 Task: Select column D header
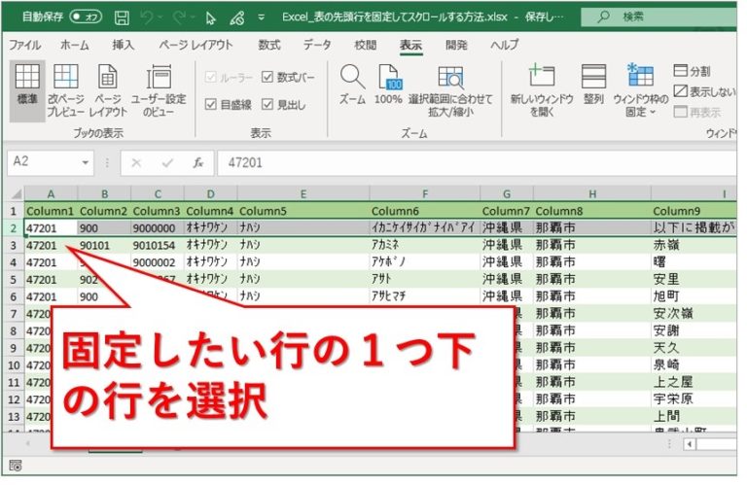[x=210, y=193]
